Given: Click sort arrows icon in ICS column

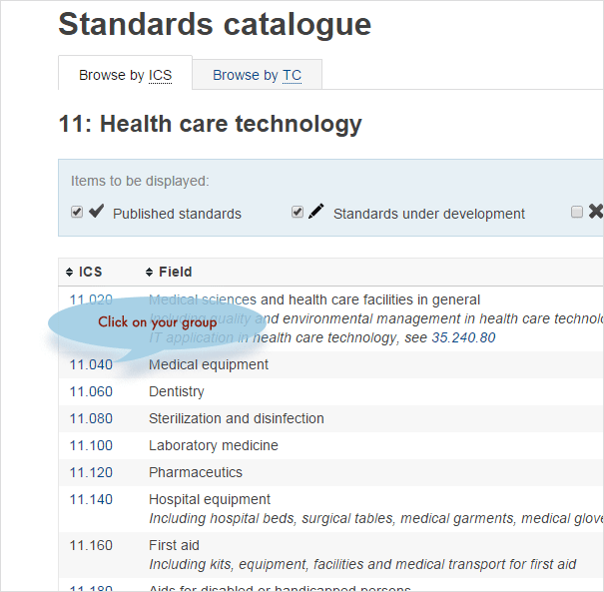Looking at the screenshot, I should click(69, 273).
